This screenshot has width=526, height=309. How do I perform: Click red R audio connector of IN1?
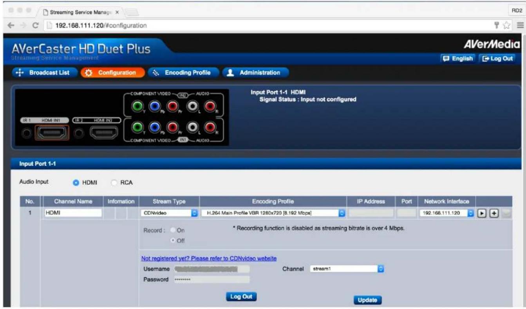point(210,127)
